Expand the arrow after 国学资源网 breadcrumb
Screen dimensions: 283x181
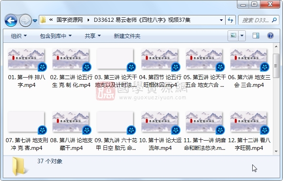88,20
